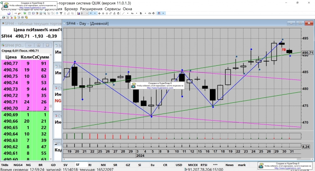
Task: Switch to the MICEX bottom tab
Action: coord(193,165)
